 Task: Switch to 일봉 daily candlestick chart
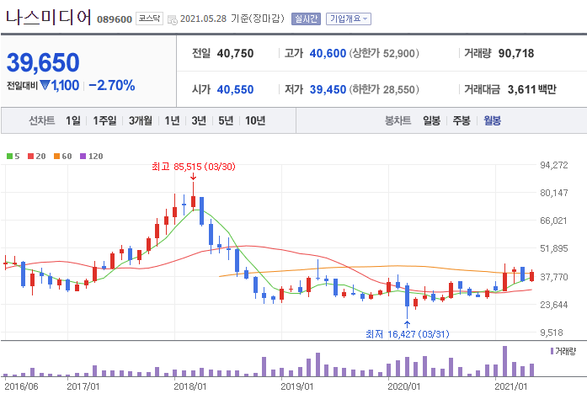pyautogui.click(x=432, y=120)
